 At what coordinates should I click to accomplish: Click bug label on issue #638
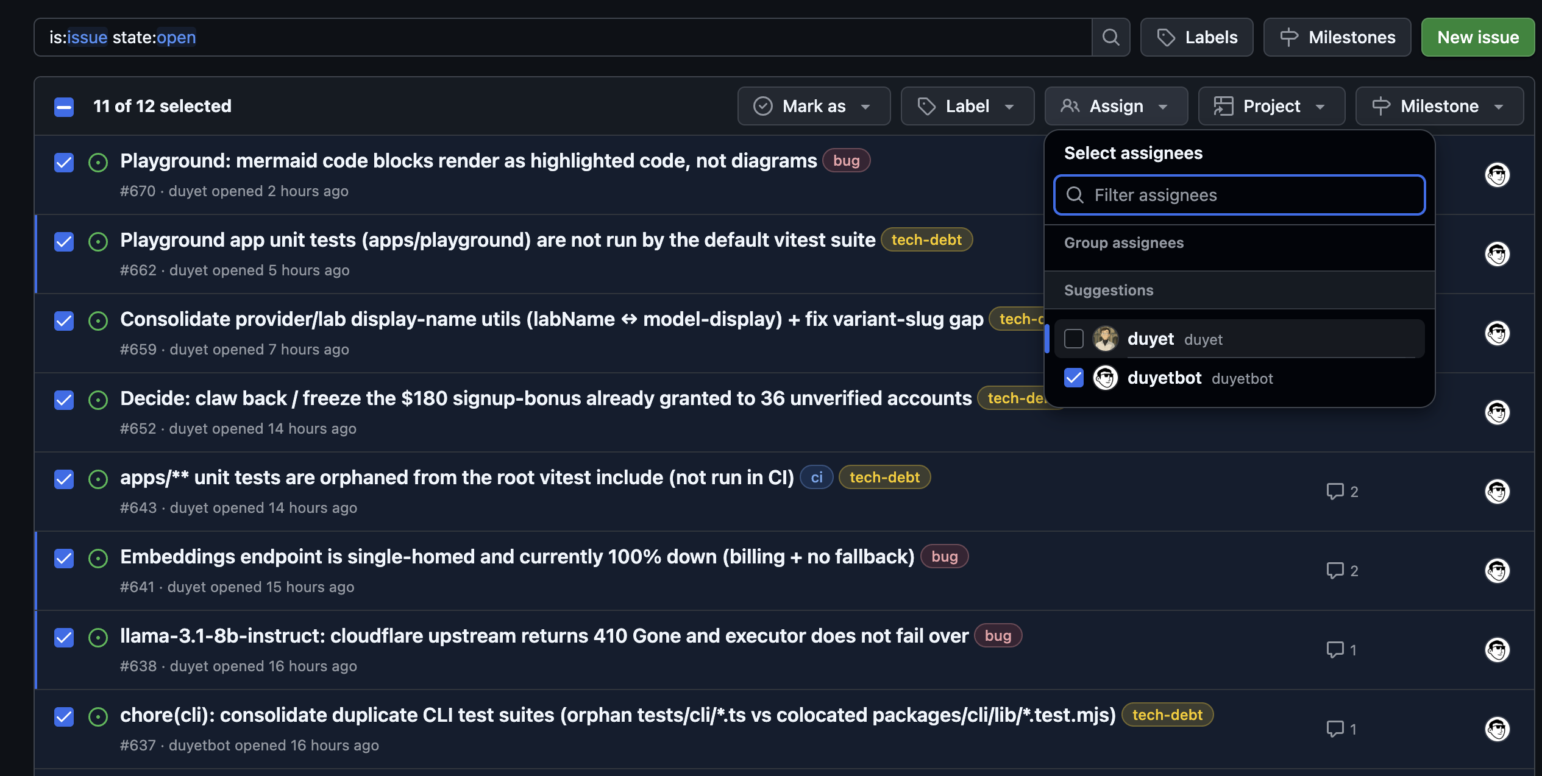tap(998, 636)
